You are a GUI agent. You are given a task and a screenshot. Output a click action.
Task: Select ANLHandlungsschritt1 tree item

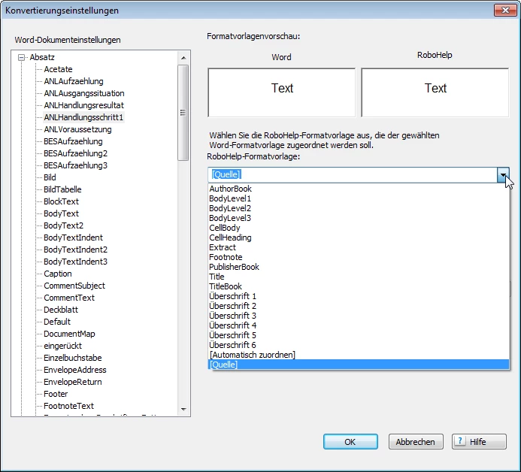click(x=83, y=117)
